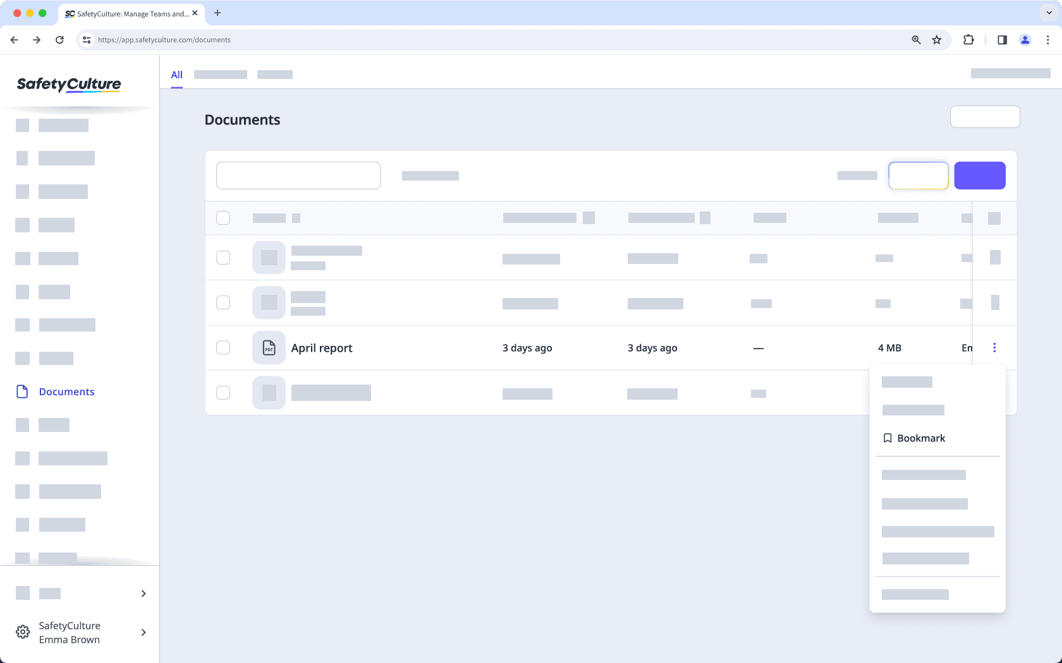Expand the collapsed sidebar section chevron
The height and width of the screenshot is (663, 1062).
click(x=143, y=594)
